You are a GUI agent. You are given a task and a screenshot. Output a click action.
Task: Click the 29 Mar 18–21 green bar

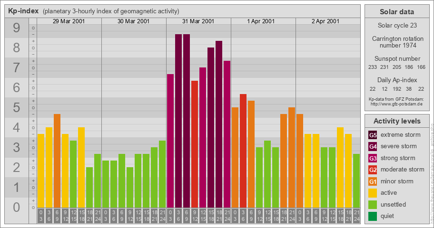(89, 188)
